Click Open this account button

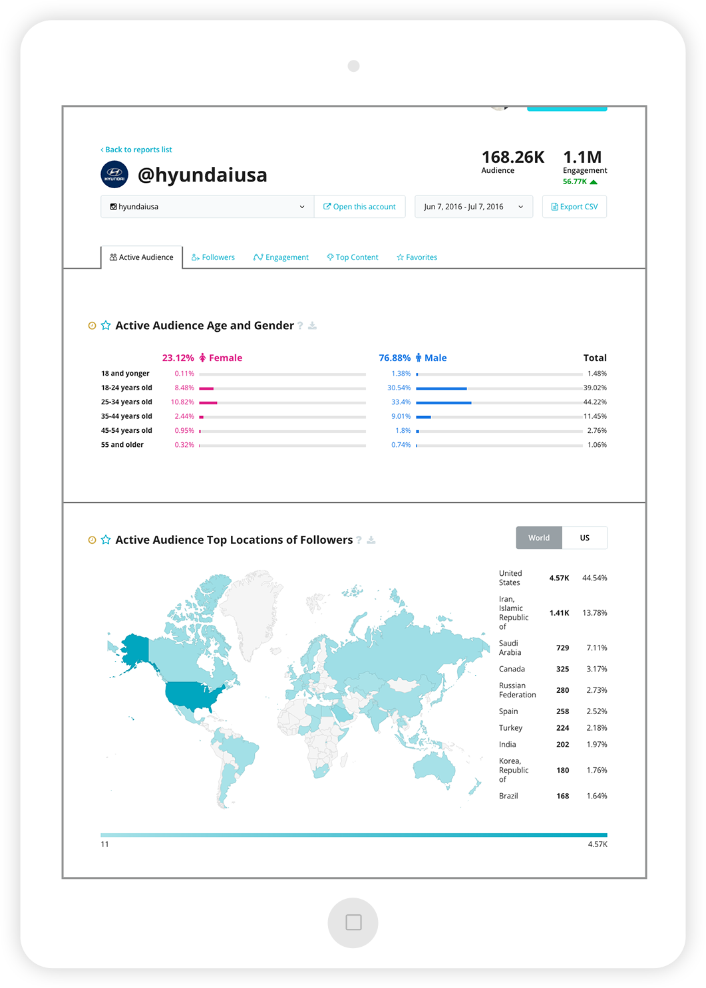click(359, 207)
